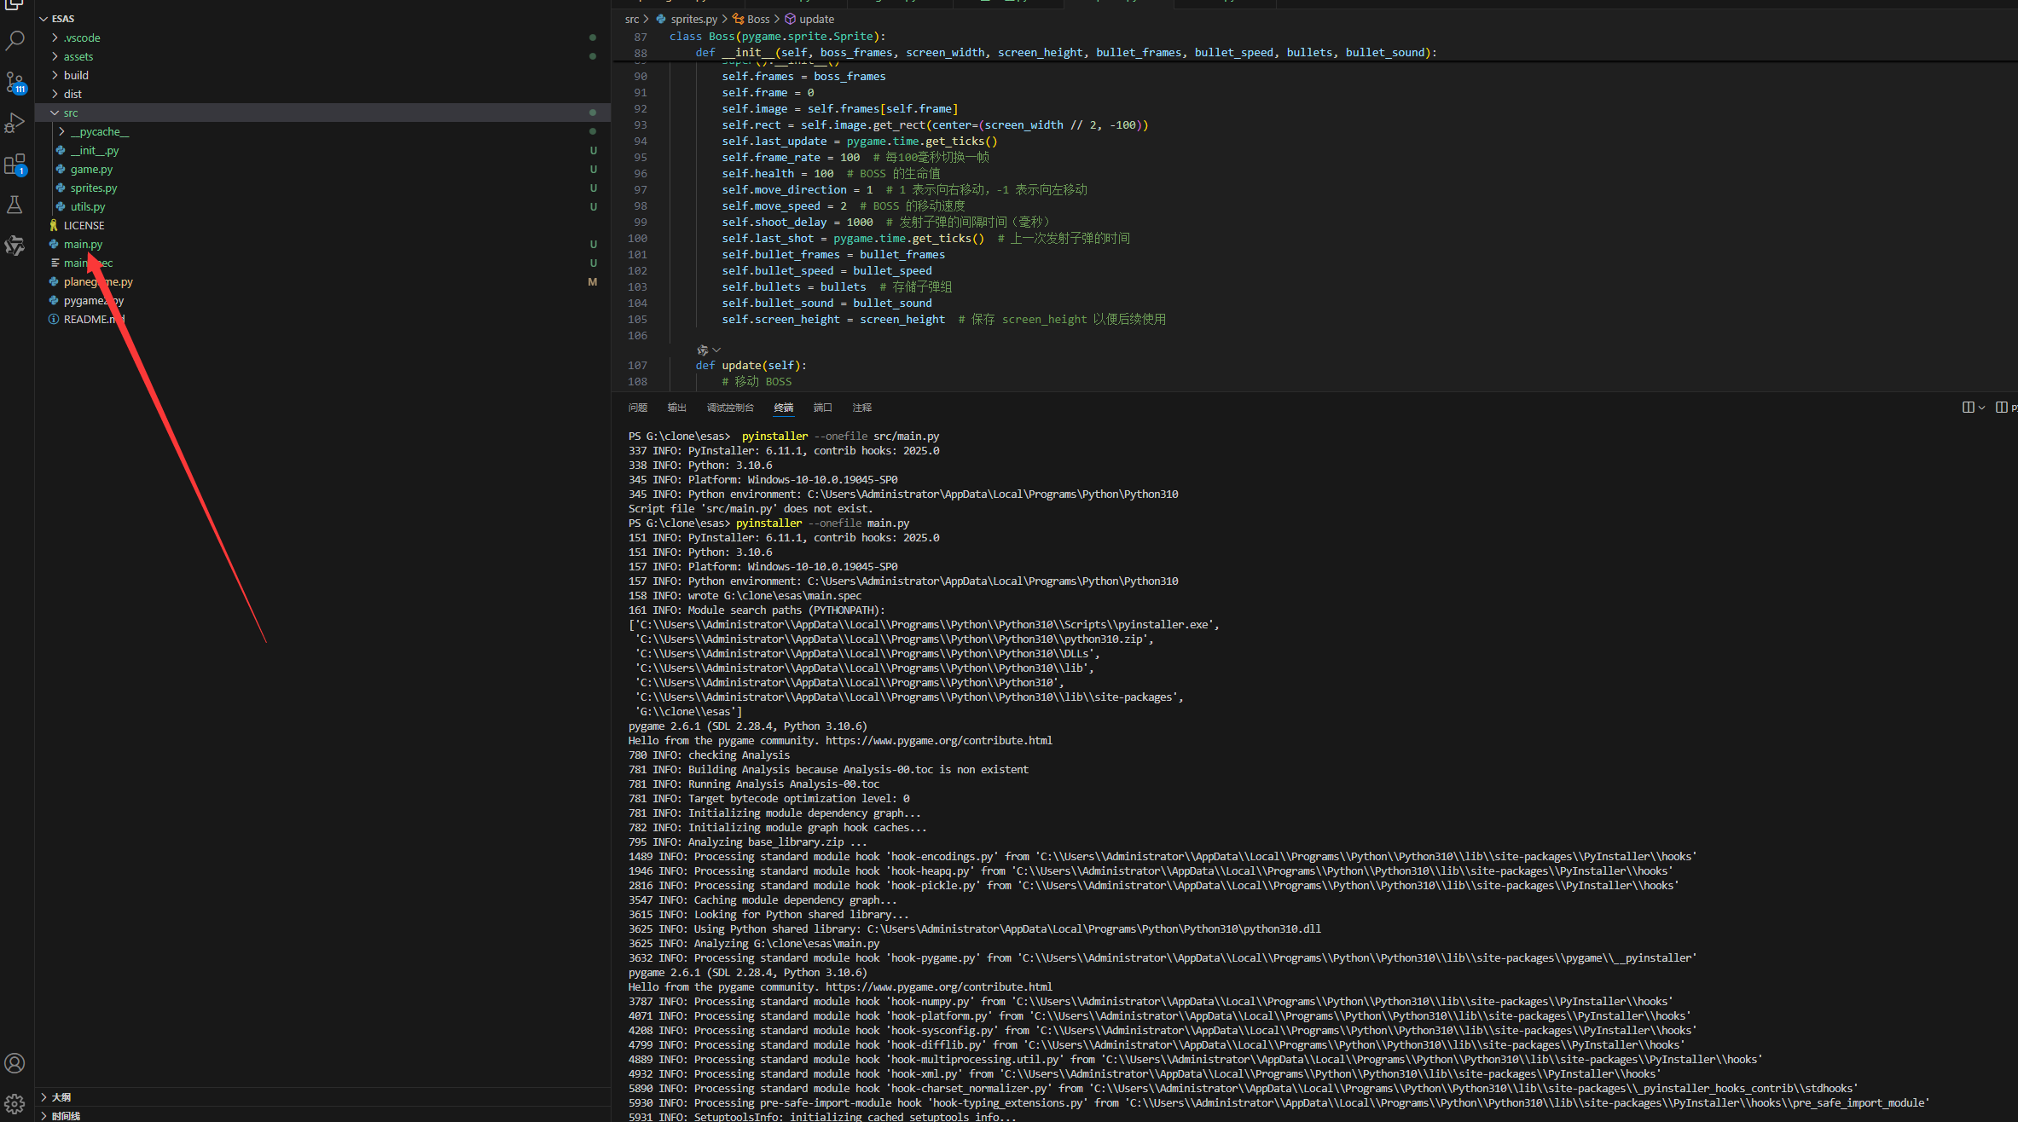
Task: Open the Manage gear settings
Action: (x=15, y=1103)
